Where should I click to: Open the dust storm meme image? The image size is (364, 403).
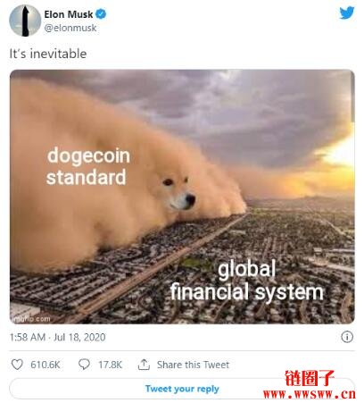coord(182,197)
